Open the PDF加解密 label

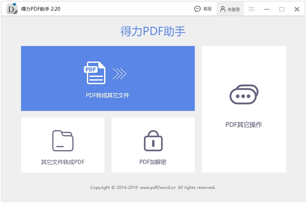point(153,162)
